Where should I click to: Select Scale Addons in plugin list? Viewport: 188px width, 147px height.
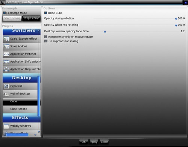[x=21, y=46]
